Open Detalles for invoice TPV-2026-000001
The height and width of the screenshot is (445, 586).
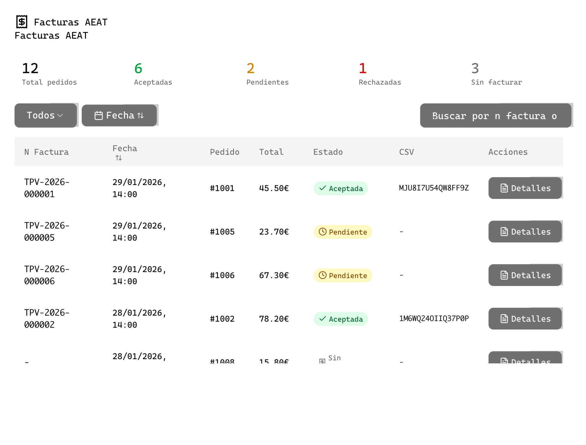point(525,188)
